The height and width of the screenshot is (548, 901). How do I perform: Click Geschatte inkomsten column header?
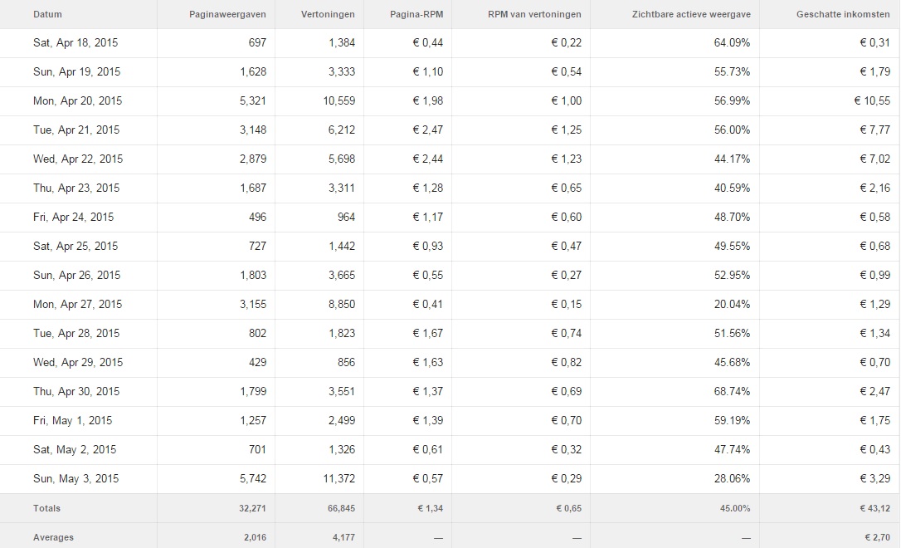843,14
